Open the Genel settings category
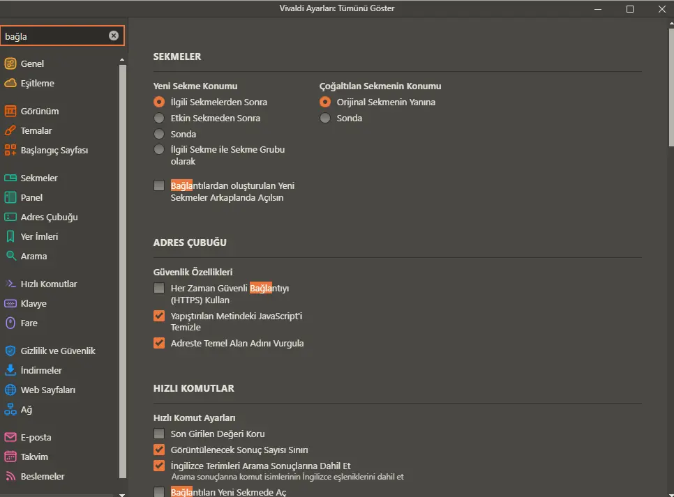The image size is (674, 497). (32, 63)
